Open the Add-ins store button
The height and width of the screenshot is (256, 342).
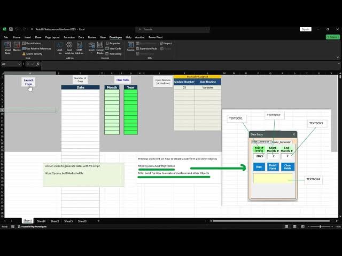coord(60,47)
